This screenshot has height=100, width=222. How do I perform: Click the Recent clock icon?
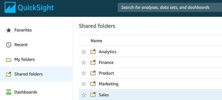click(x=9, y=45)
